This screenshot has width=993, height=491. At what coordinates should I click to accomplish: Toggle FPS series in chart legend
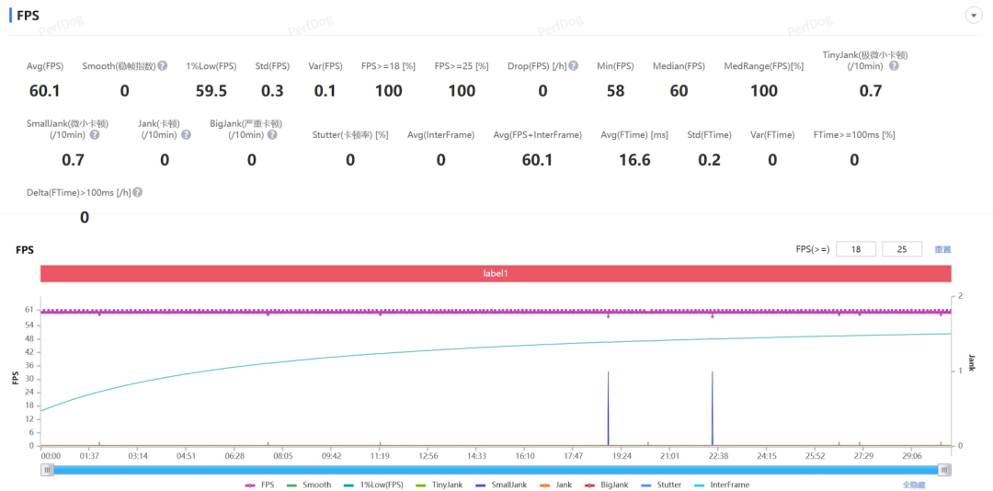pos(260,485)
